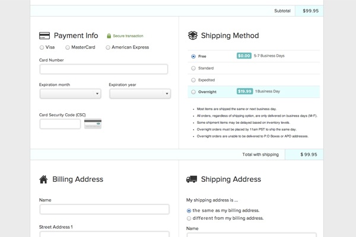Click the Shipping Address truck icon
Image resolution: width=356 pixels, height=237 pixels.
[x=192, y=179]
